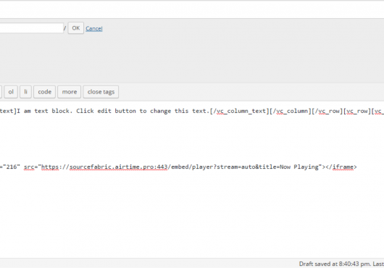This screenshot has width=384, height=268.
Task: Click the "Draft saved at 8:40:43 pm" status
Action: 335,264
